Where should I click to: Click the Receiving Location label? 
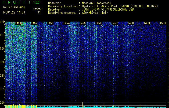coord(63,6)
